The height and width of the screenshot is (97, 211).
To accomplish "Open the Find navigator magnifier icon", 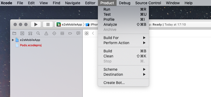I will (x=38, y=33).
